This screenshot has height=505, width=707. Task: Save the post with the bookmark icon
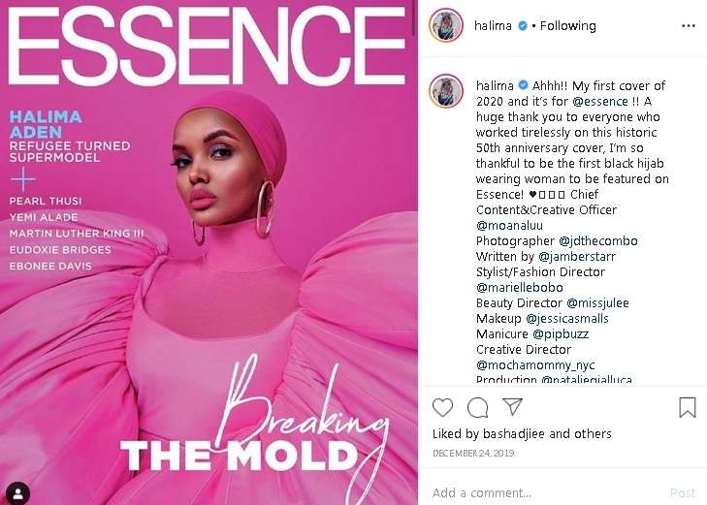pyautogui.click(x=688, y=407)
